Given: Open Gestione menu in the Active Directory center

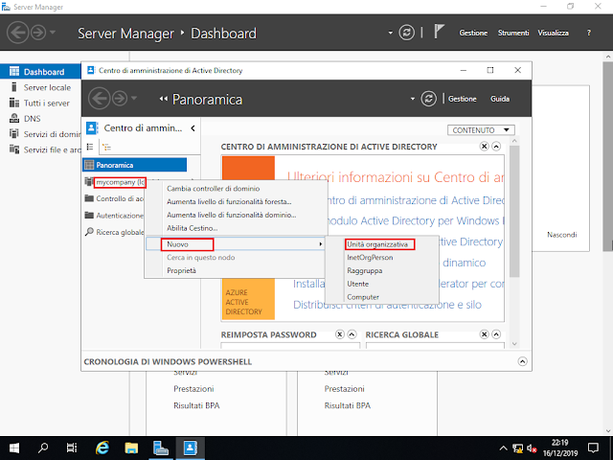Looking at the screenshot, I should click(462, 99).
